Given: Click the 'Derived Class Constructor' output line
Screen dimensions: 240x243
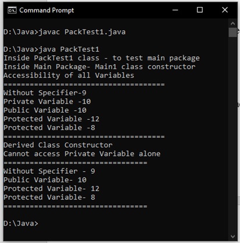Looking at the screenshot, I should coord(58,145).
